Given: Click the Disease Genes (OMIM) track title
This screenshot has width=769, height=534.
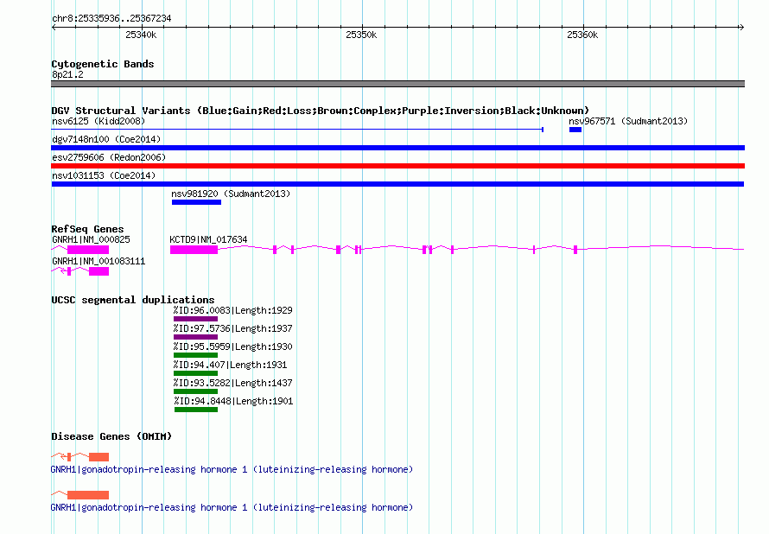Looking at the screenshot, I should tap(111, 436).
